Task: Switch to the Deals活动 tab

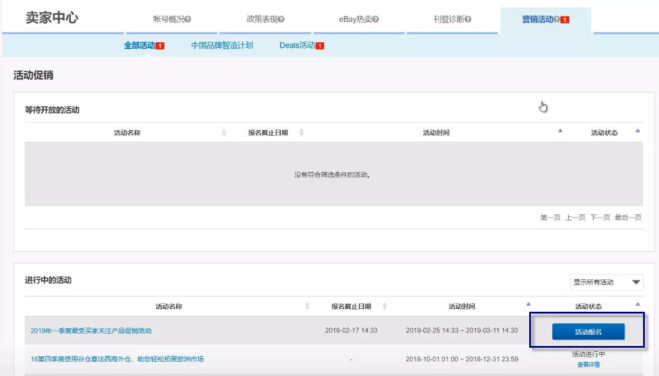Action: pyautogui.click(x=298, y=44)
